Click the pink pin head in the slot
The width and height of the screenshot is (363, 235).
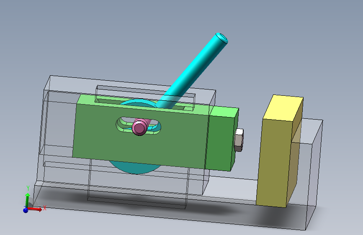pos(139,128)
